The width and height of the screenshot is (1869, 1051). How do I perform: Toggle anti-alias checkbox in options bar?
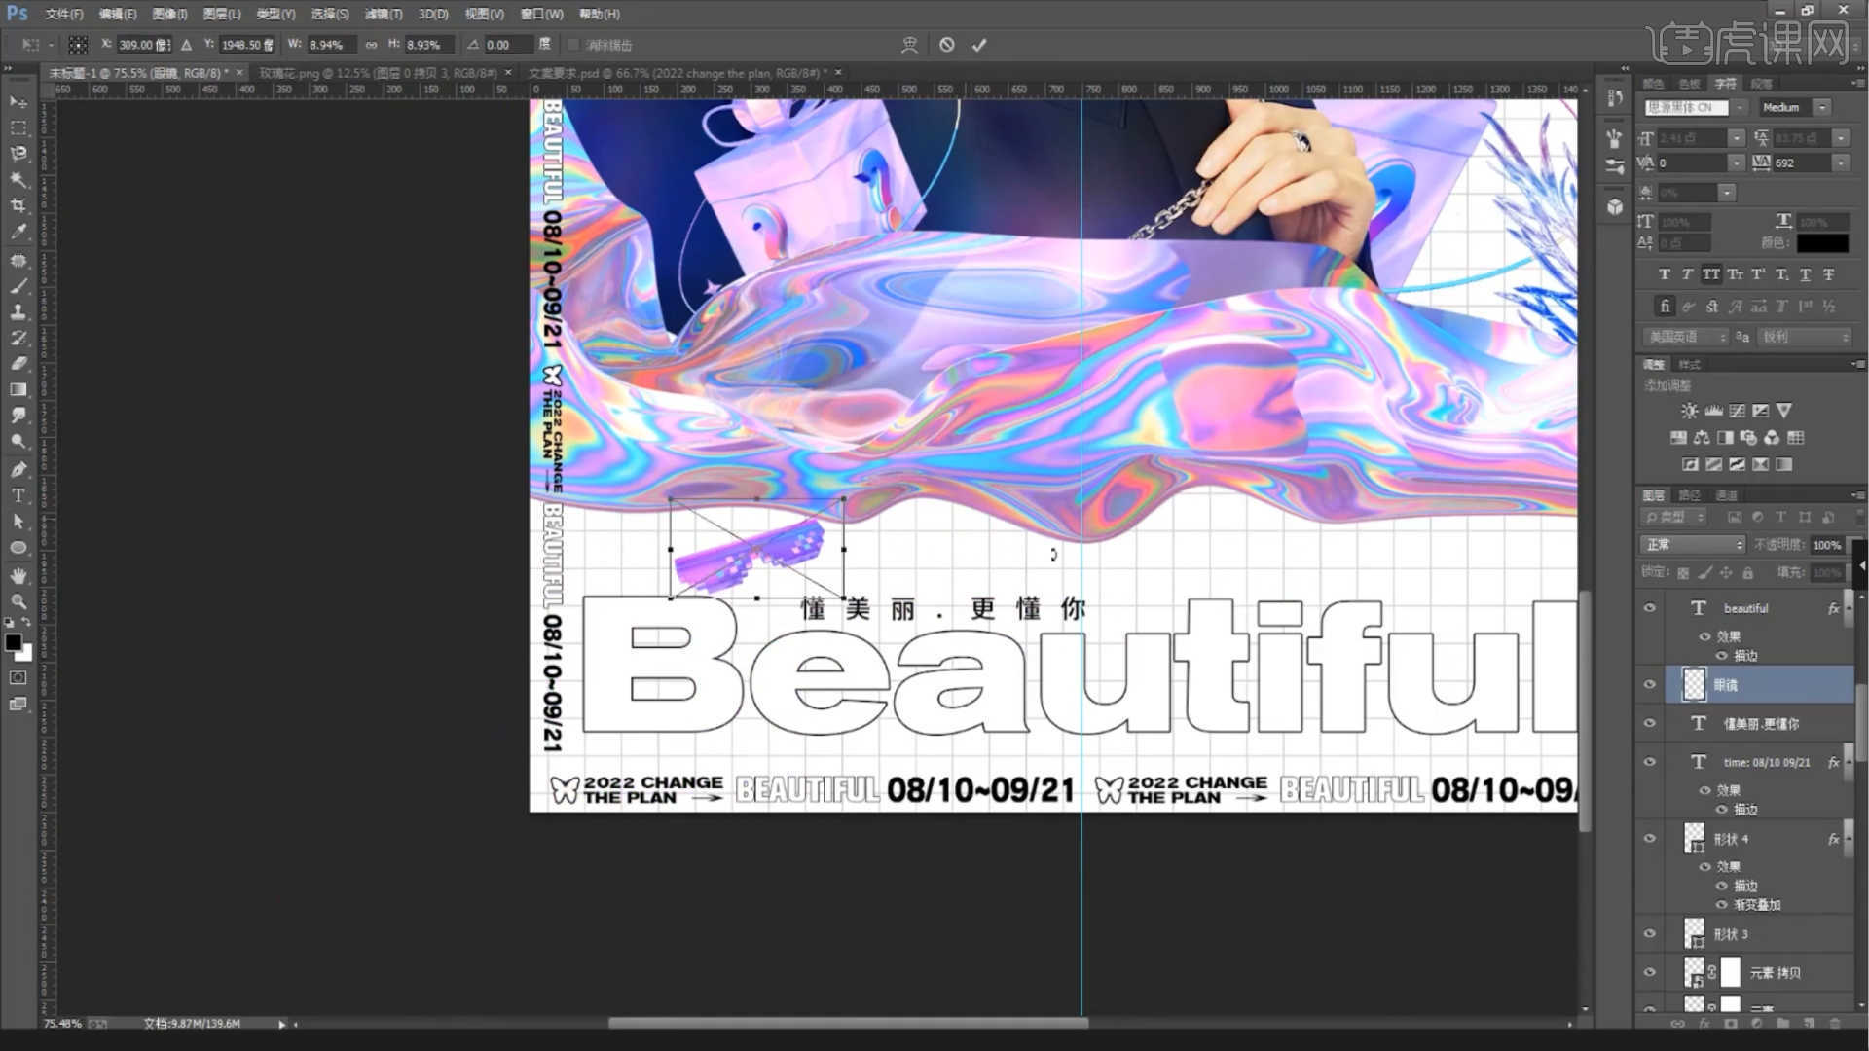tap(573, 45)
